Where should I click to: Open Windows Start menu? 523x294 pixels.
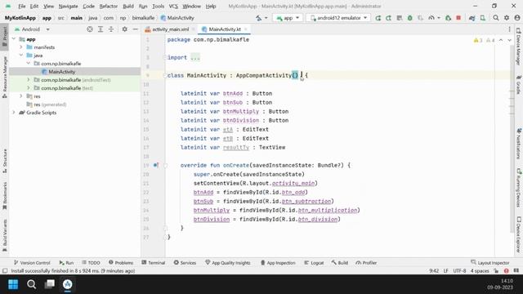point(13,284)
